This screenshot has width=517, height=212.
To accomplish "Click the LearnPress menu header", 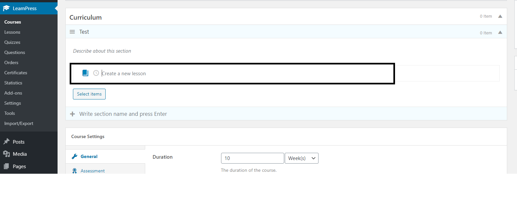I will point(29,8).
